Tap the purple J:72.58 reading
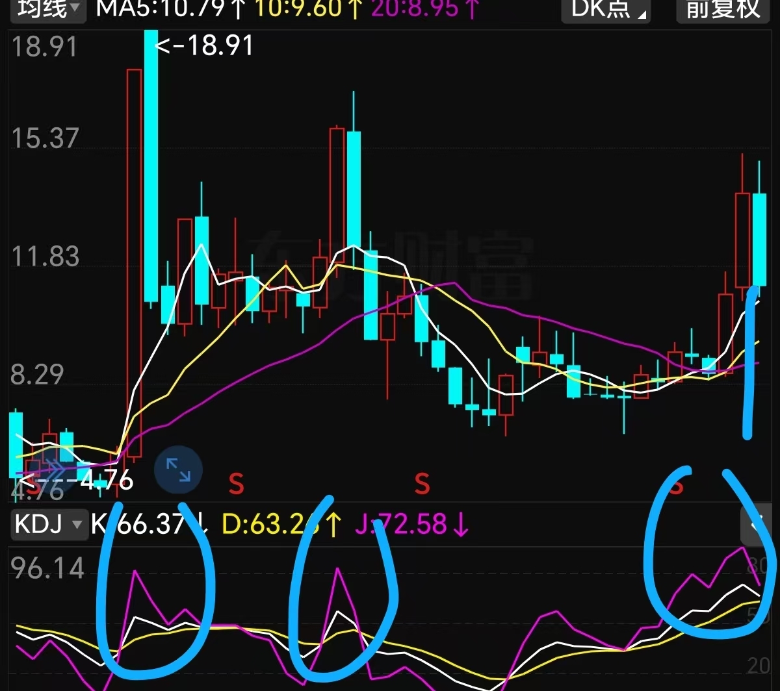Image resolution: width=780 pixels, height=691 pixels. [412, 523]
